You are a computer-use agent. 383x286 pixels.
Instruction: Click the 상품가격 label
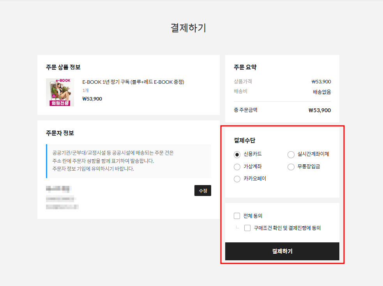243,81
